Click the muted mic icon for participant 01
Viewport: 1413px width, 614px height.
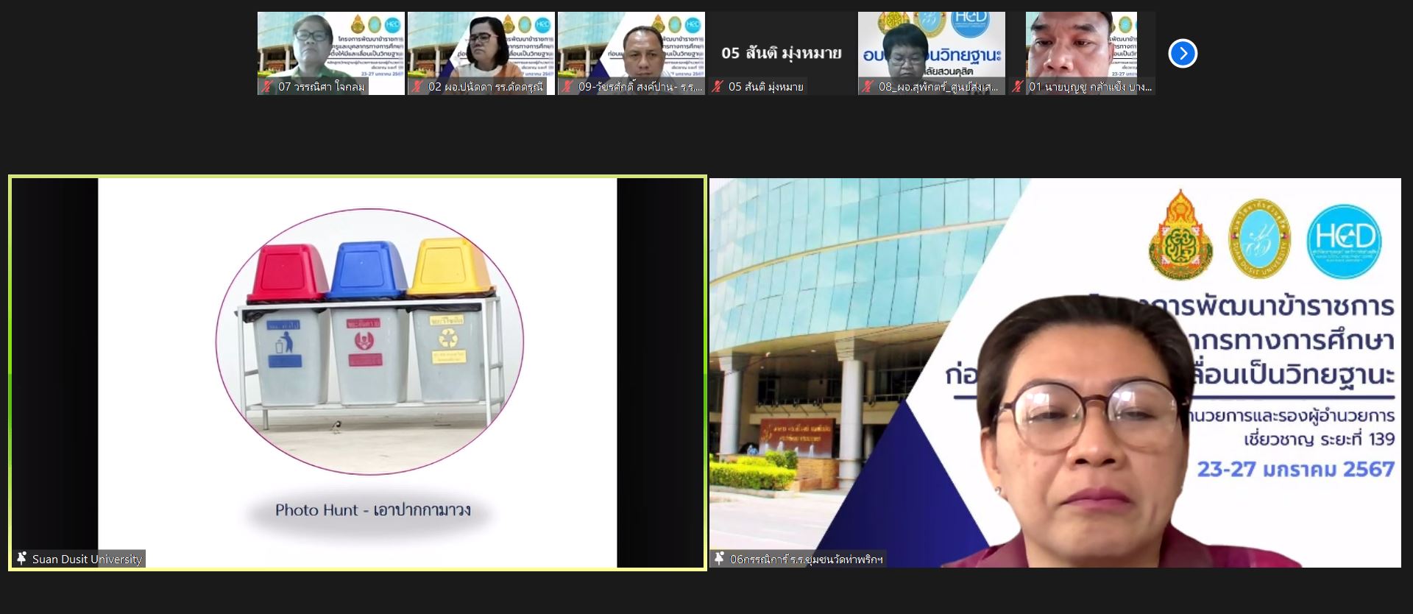1018,87
